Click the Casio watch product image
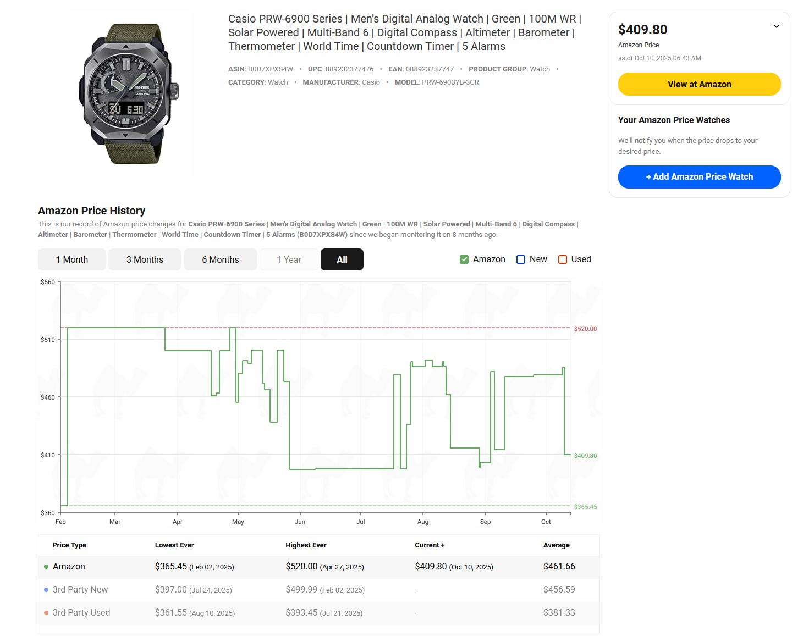 pyautogui.click(x=129, y=93)
